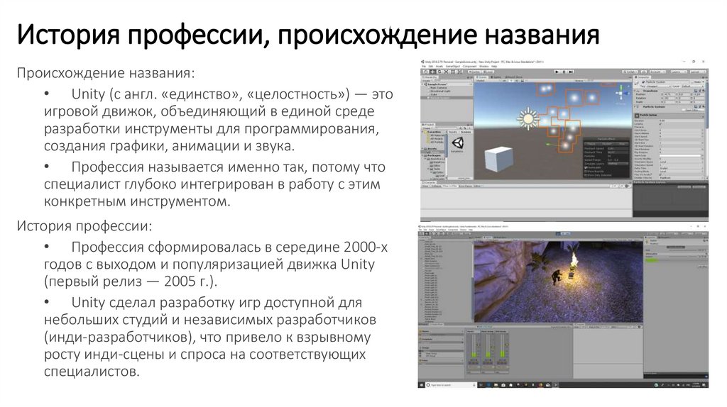
Task: Open Assets menu in upper Unity window
Action: click(439, 66)
